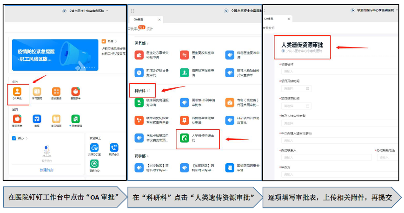Expand hospital name dropdown in left workbench panel

point(107,11)
